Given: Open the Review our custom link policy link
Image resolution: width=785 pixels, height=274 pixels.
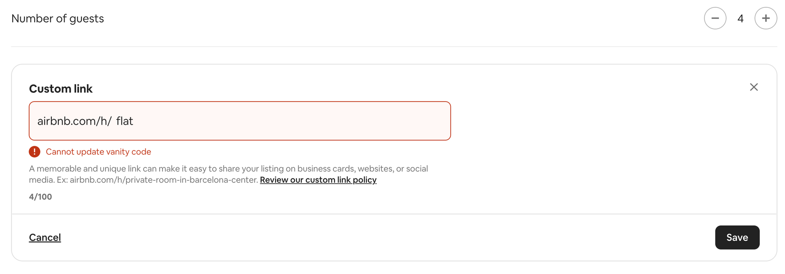Looking at the screenshot, I should (318, 180).
